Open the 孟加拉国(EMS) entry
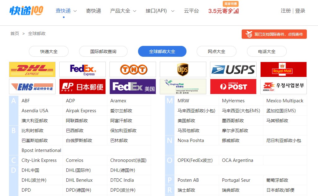 pos(281,111)
